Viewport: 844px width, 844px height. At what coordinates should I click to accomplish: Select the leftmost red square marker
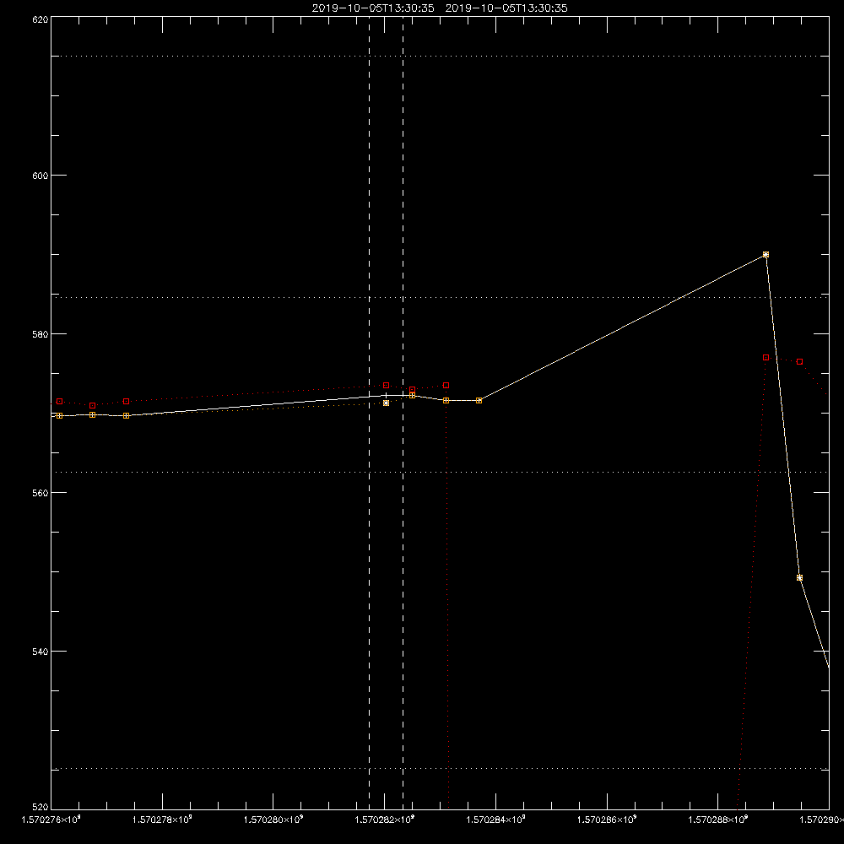click(x=59, y=402)
